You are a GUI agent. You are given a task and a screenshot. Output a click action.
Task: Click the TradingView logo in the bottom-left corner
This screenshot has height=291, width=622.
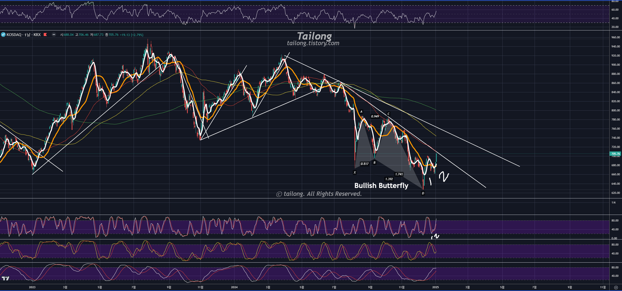pyautogui.click(x=5, y=278)
